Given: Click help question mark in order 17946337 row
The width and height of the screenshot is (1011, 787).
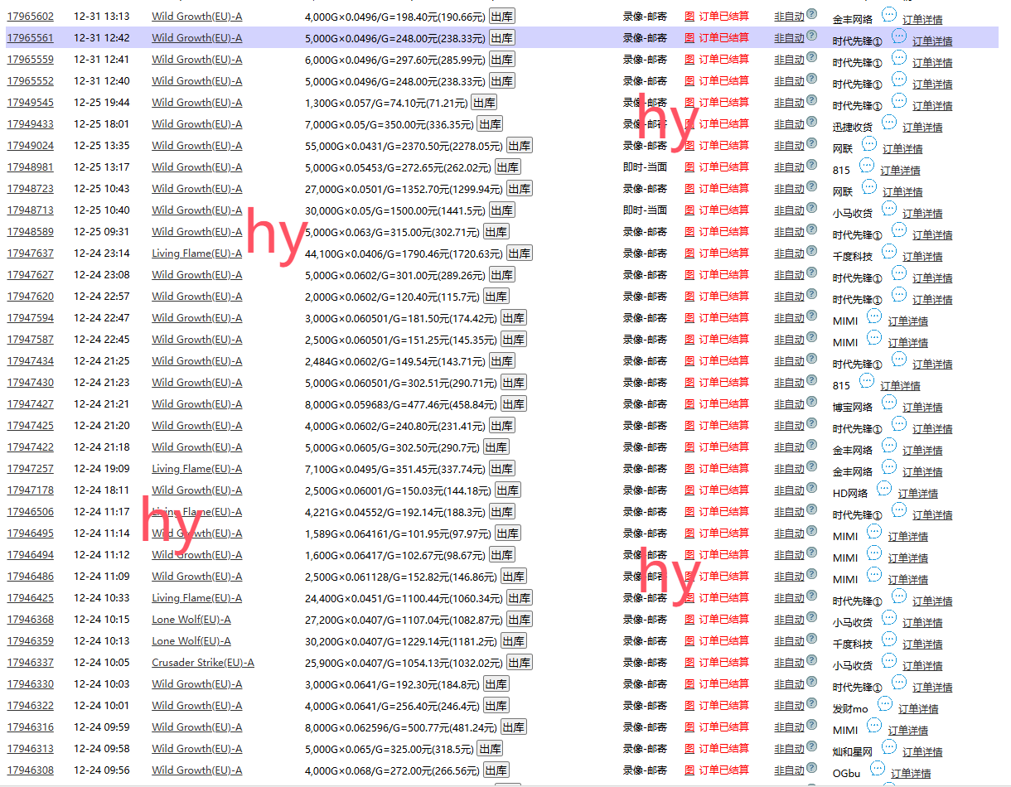Looking at the screenshot, I should click(x=811, y=661).
